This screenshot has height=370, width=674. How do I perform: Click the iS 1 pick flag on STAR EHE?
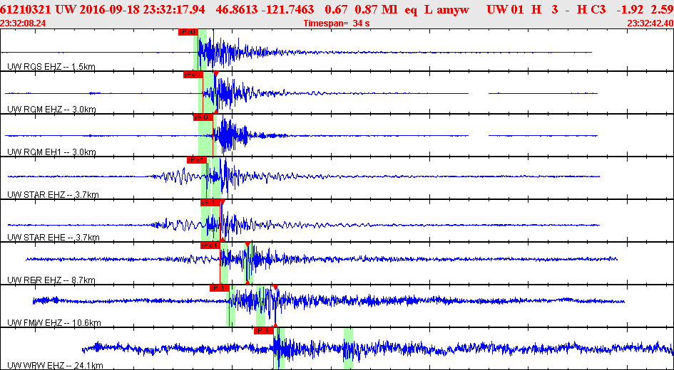pos(210,203)
